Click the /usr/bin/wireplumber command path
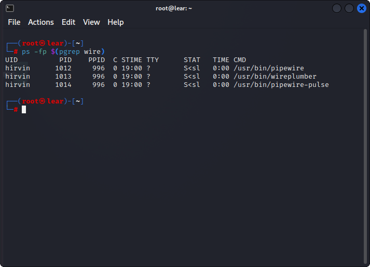 (x=275, y=77)
